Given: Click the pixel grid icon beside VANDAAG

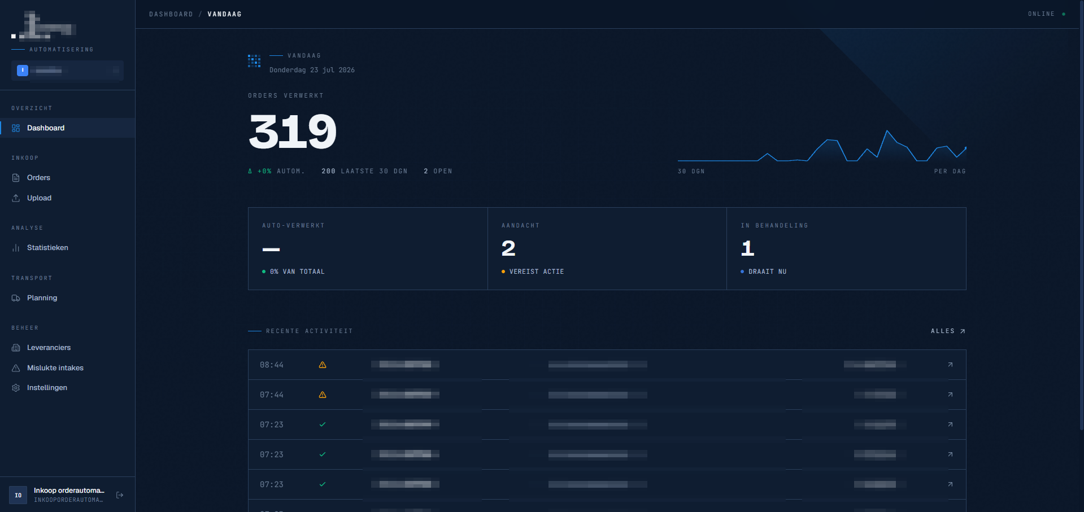Looking at the screenshot, I should (254, 61).
